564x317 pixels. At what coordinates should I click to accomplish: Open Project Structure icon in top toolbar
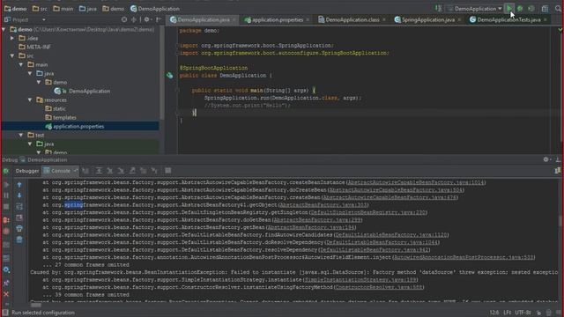coord(545,9)
